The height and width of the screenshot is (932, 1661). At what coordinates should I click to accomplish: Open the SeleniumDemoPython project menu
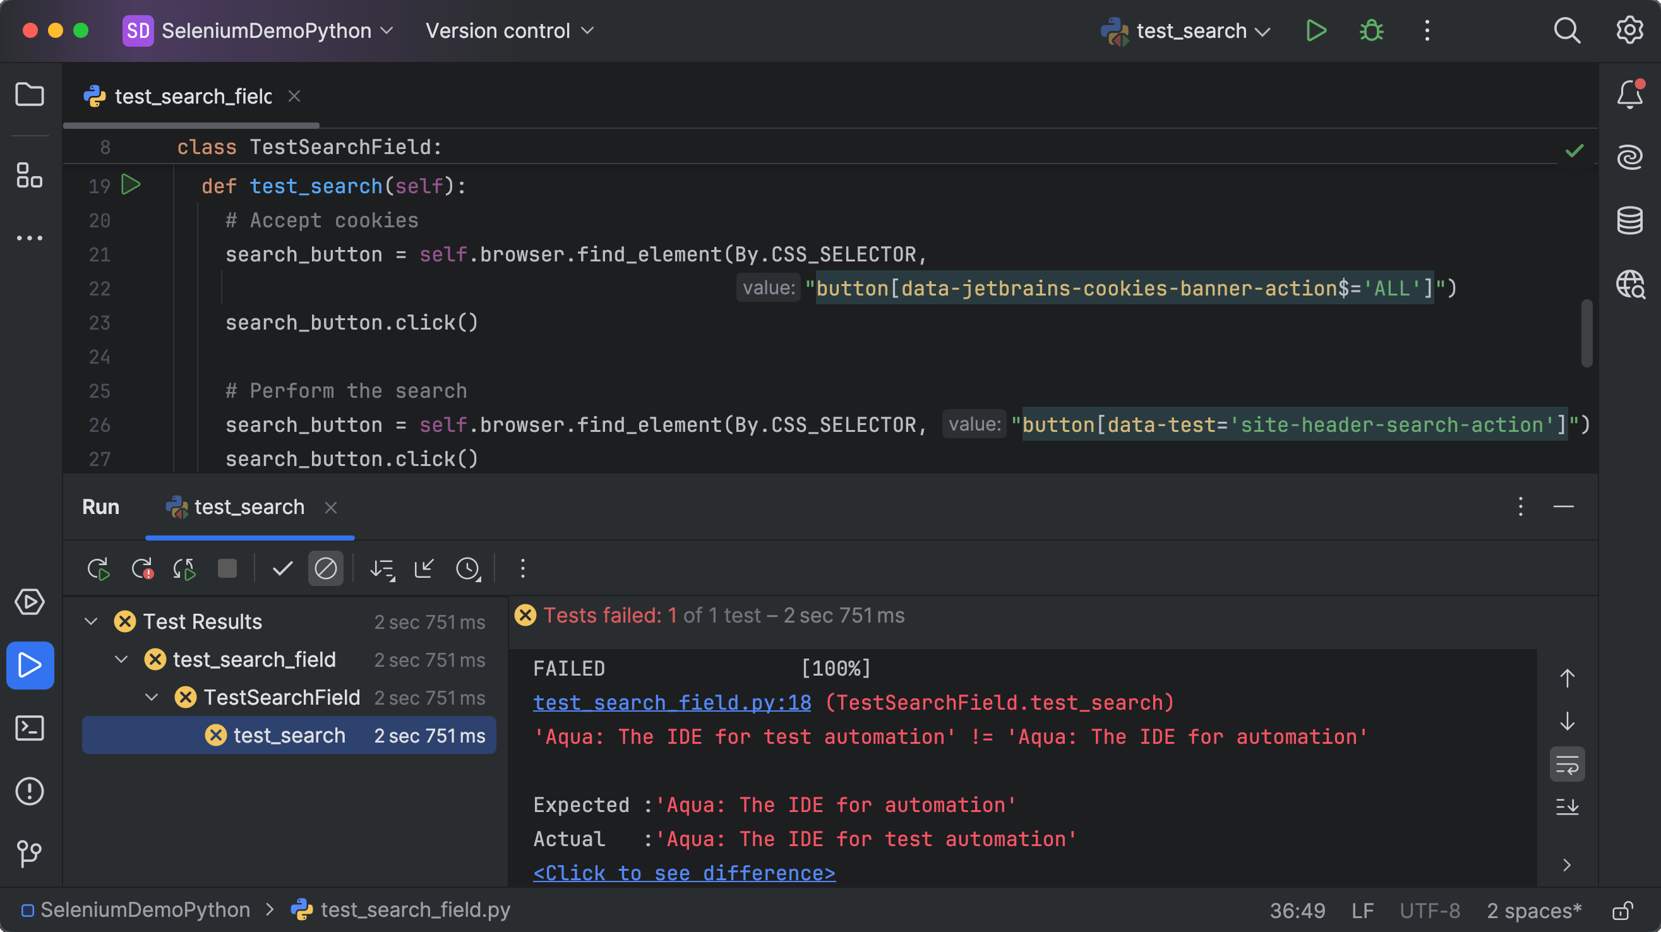click(258, 30)
